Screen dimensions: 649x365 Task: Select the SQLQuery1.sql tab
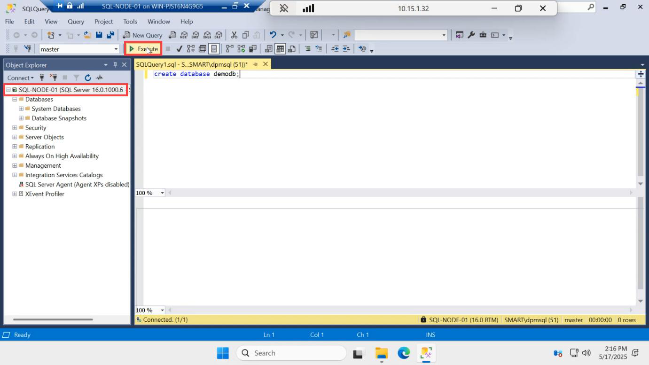192,64
